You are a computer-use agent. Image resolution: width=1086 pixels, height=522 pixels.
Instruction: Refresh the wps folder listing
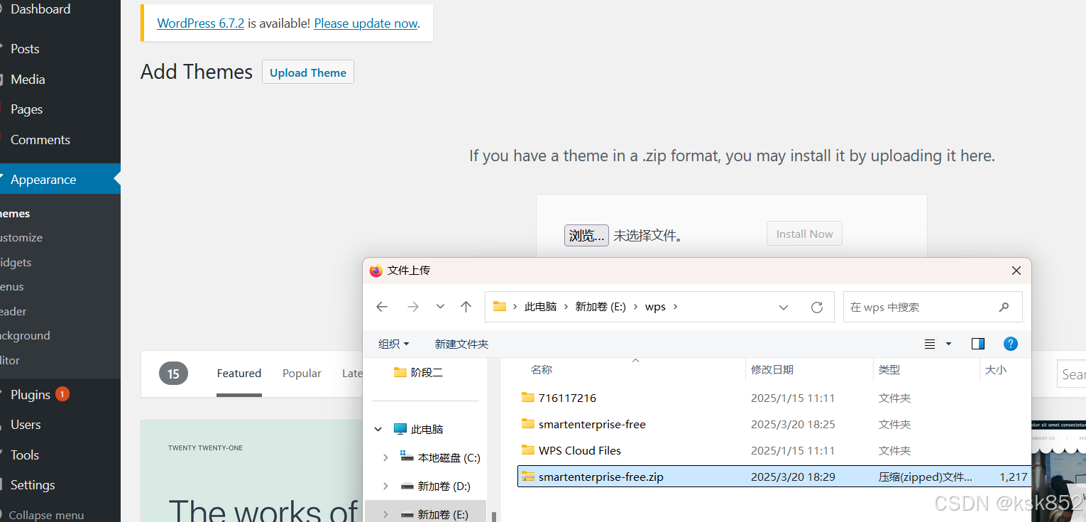[x=817, y=307]
